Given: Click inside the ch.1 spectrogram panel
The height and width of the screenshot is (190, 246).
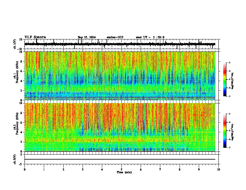Looking at the screenshot, I should point(120,76).
